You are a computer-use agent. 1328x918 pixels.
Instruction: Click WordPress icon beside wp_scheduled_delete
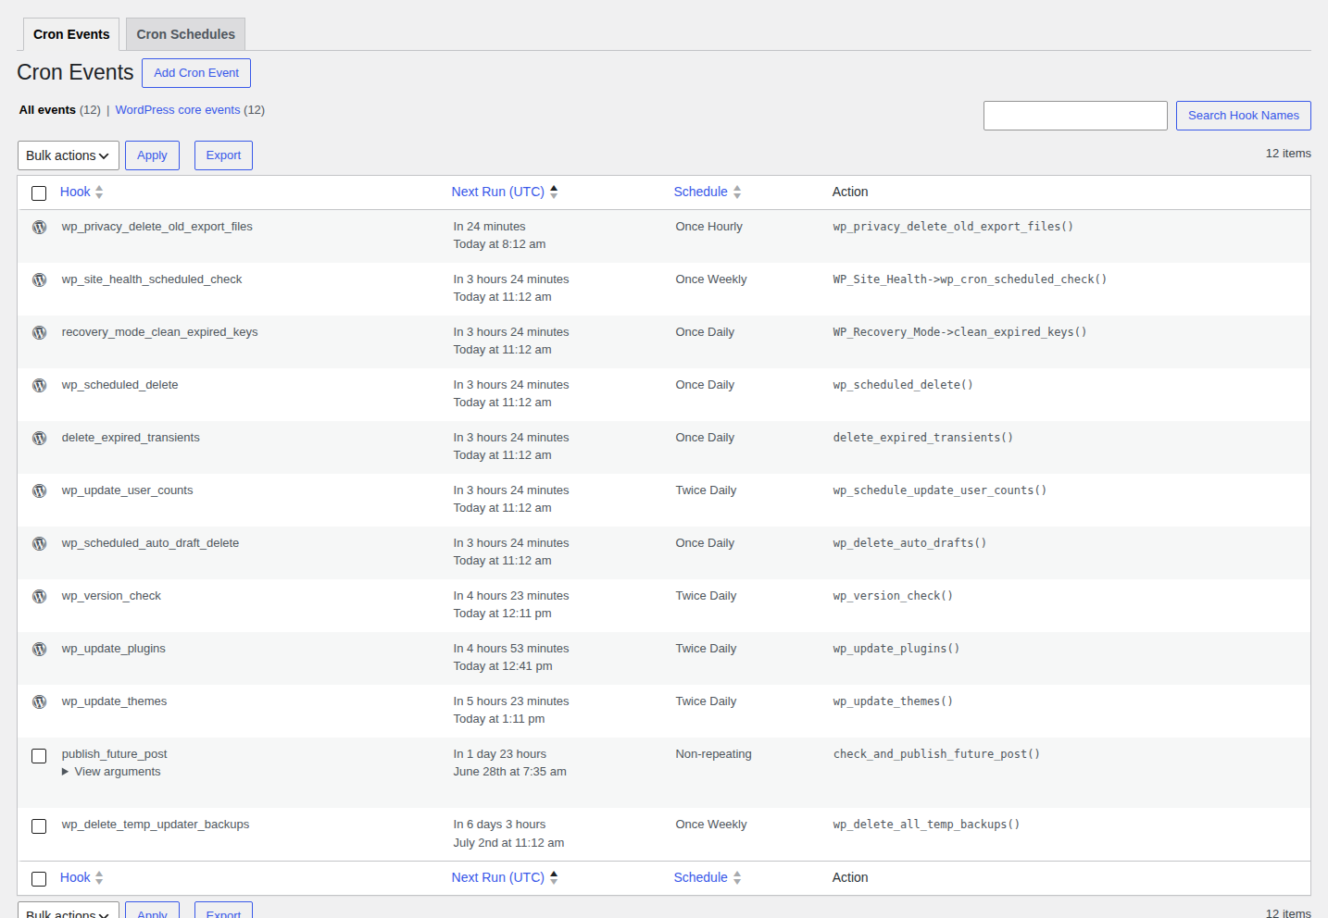39,385
